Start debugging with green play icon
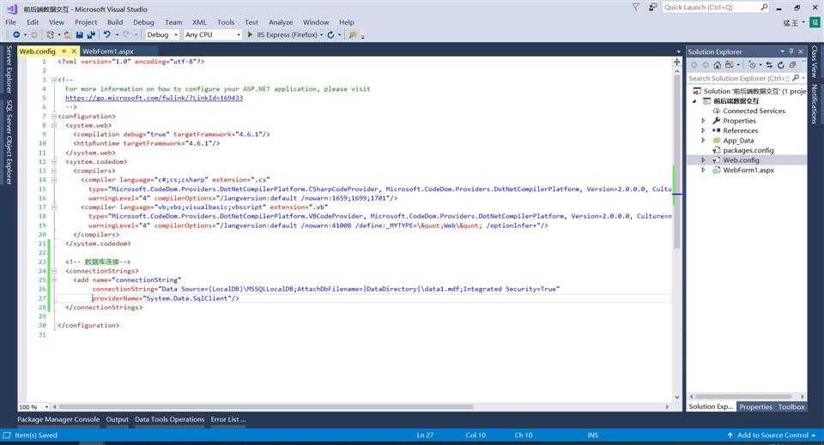This screenshot has width=824, height=445. tap(250, 34)
